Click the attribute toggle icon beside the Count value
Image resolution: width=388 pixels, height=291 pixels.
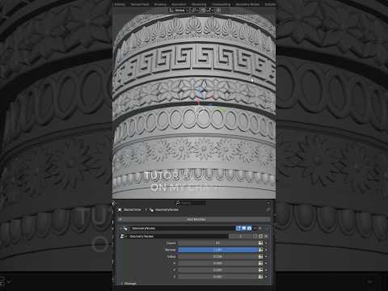(x=260, y=243)
